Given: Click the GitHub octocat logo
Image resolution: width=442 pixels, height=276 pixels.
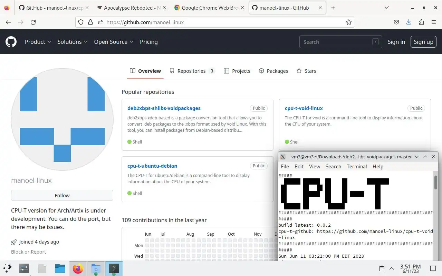Looking at the screenshot, I should pyautogui.click(x=11, y=42).
